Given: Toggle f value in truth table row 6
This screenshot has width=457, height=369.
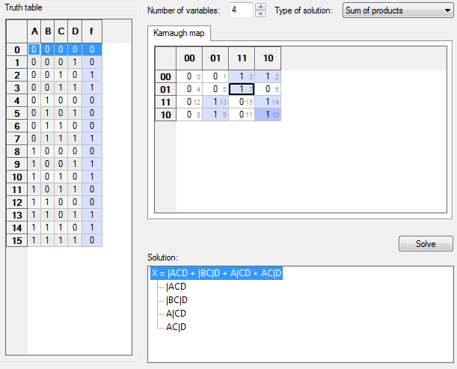Looking at the screenshot, I should (92, 126).
